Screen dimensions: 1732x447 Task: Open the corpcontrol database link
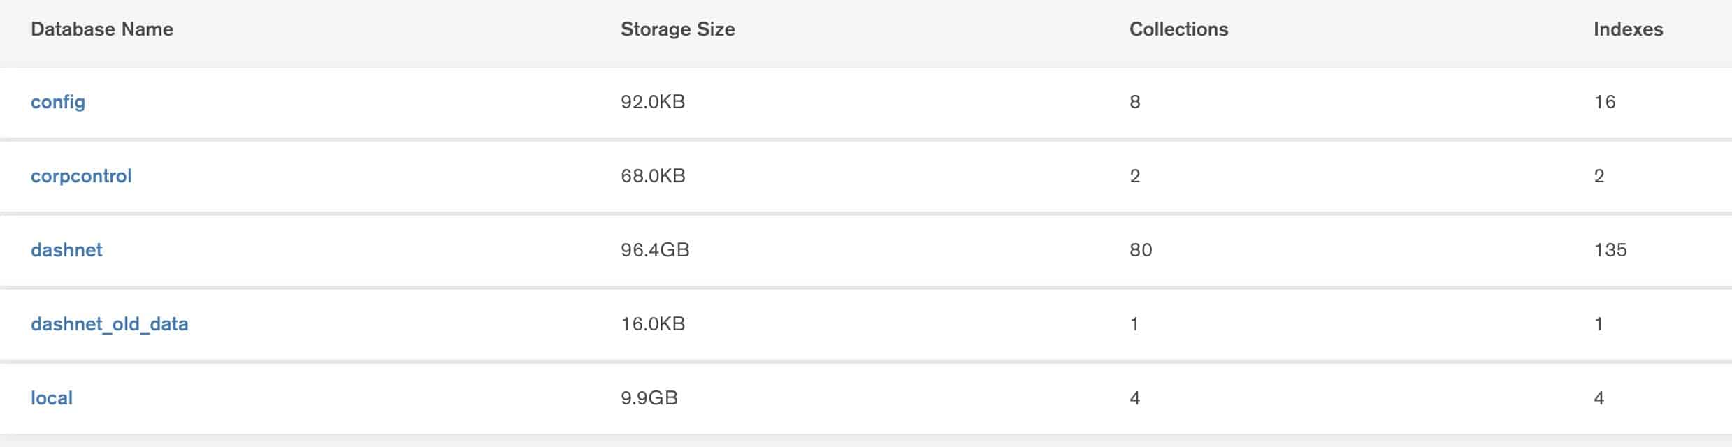(x=81, y=176)
